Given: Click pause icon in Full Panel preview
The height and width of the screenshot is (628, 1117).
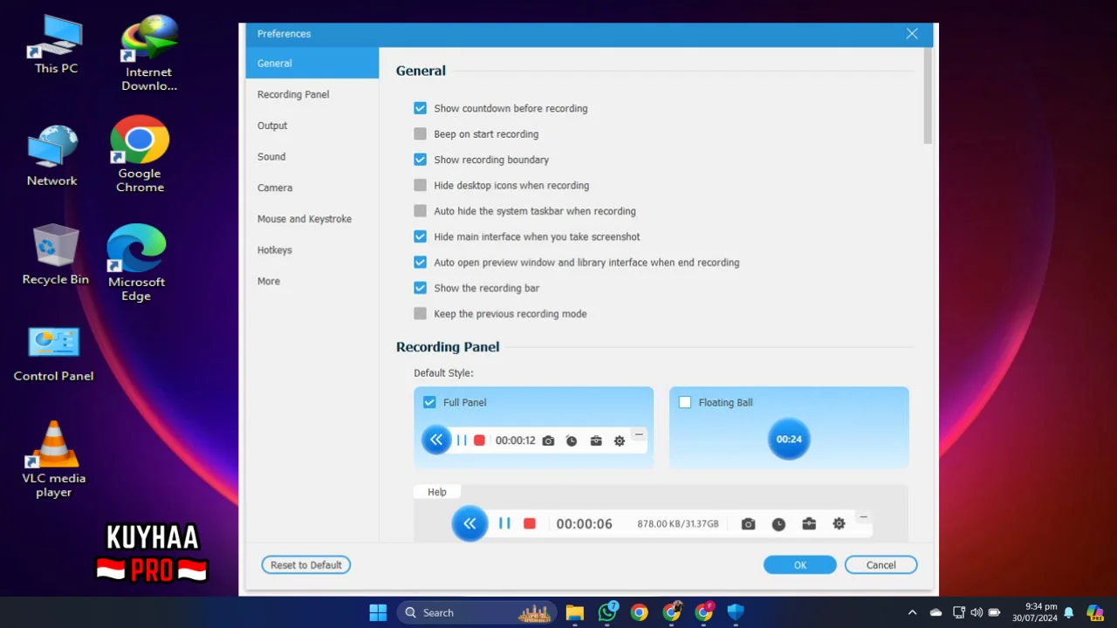Looking at the screenshot, I should pos(462,440).
